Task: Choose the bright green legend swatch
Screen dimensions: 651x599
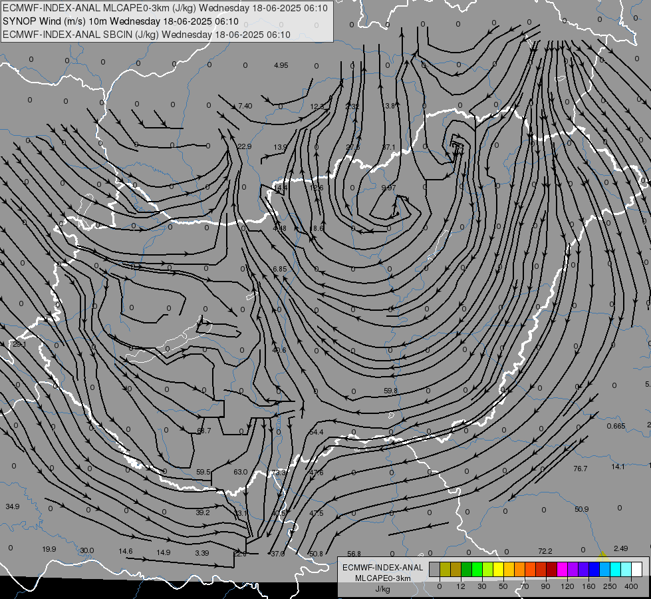Action: pos(477,569)
